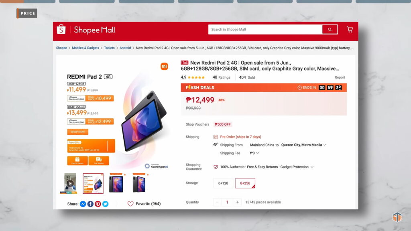411x231 pixels.
Task: Click the Report link
Action: point(340,77)
